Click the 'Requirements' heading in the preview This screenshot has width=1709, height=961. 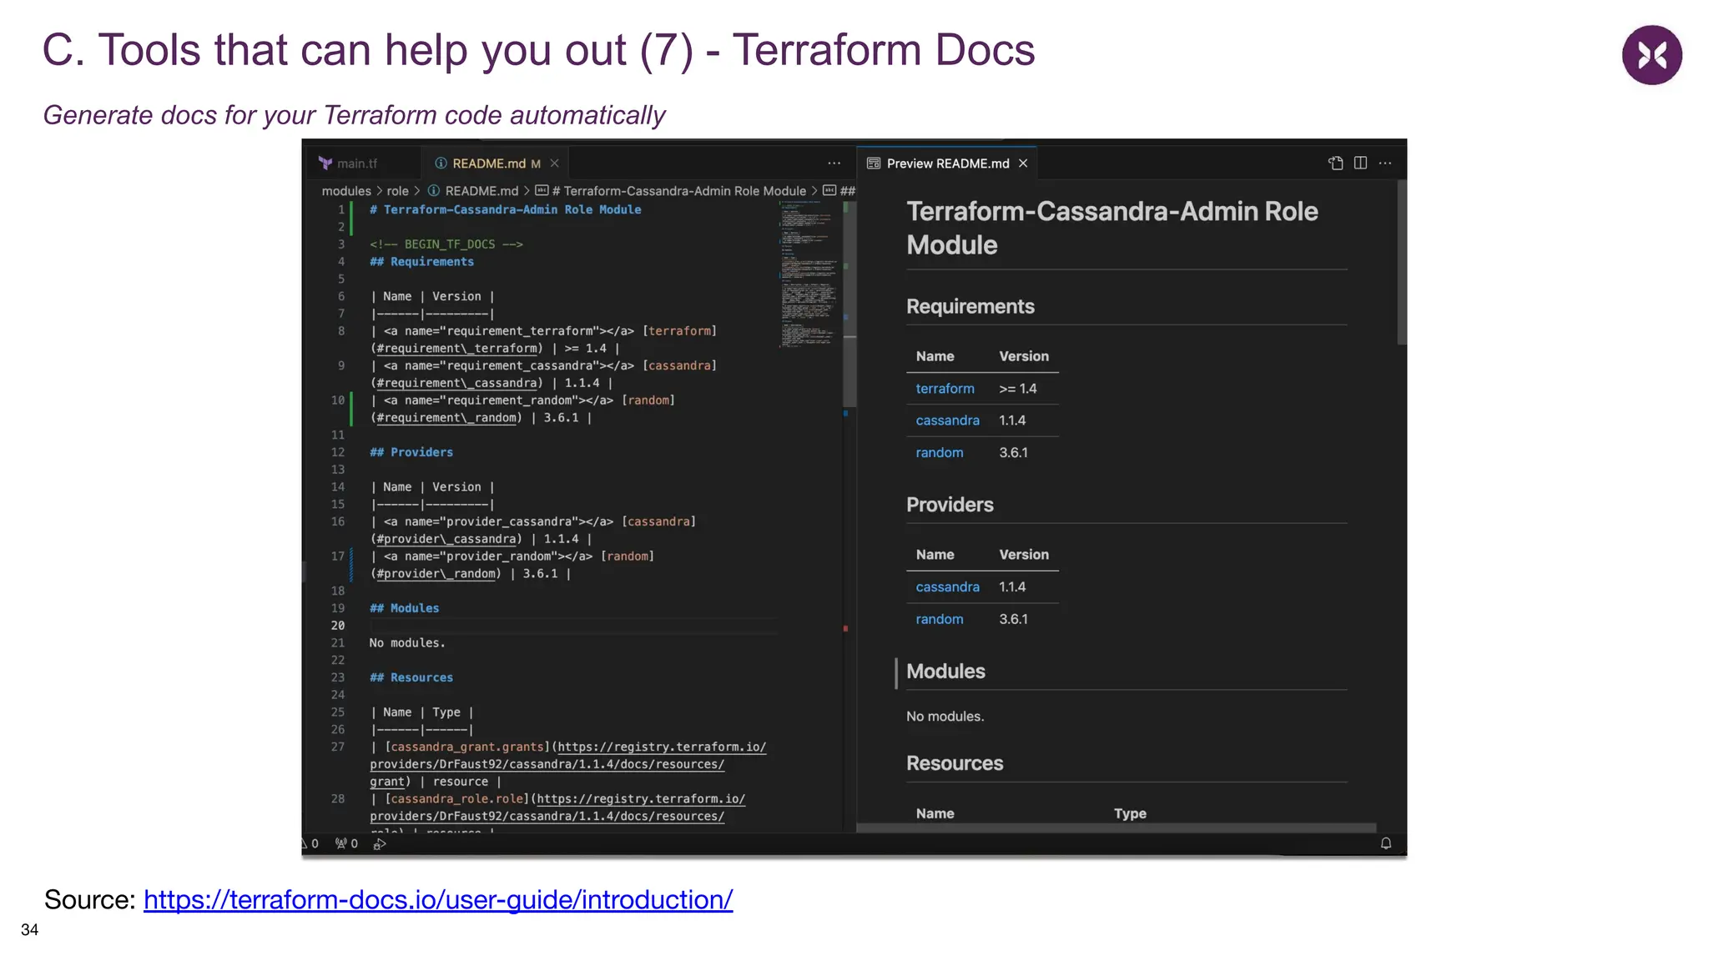coord(970,307)
